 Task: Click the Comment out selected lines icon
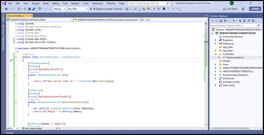154,9
